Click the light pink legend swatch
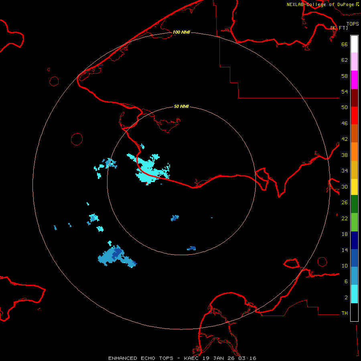Viewport: 361px width, 361px height. pyautogui.click(x=354, y=61)
